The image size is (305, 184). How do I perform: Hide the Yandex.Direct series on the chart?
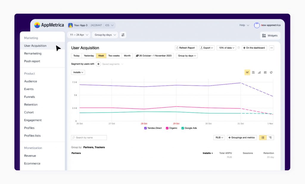click(145, 128)
